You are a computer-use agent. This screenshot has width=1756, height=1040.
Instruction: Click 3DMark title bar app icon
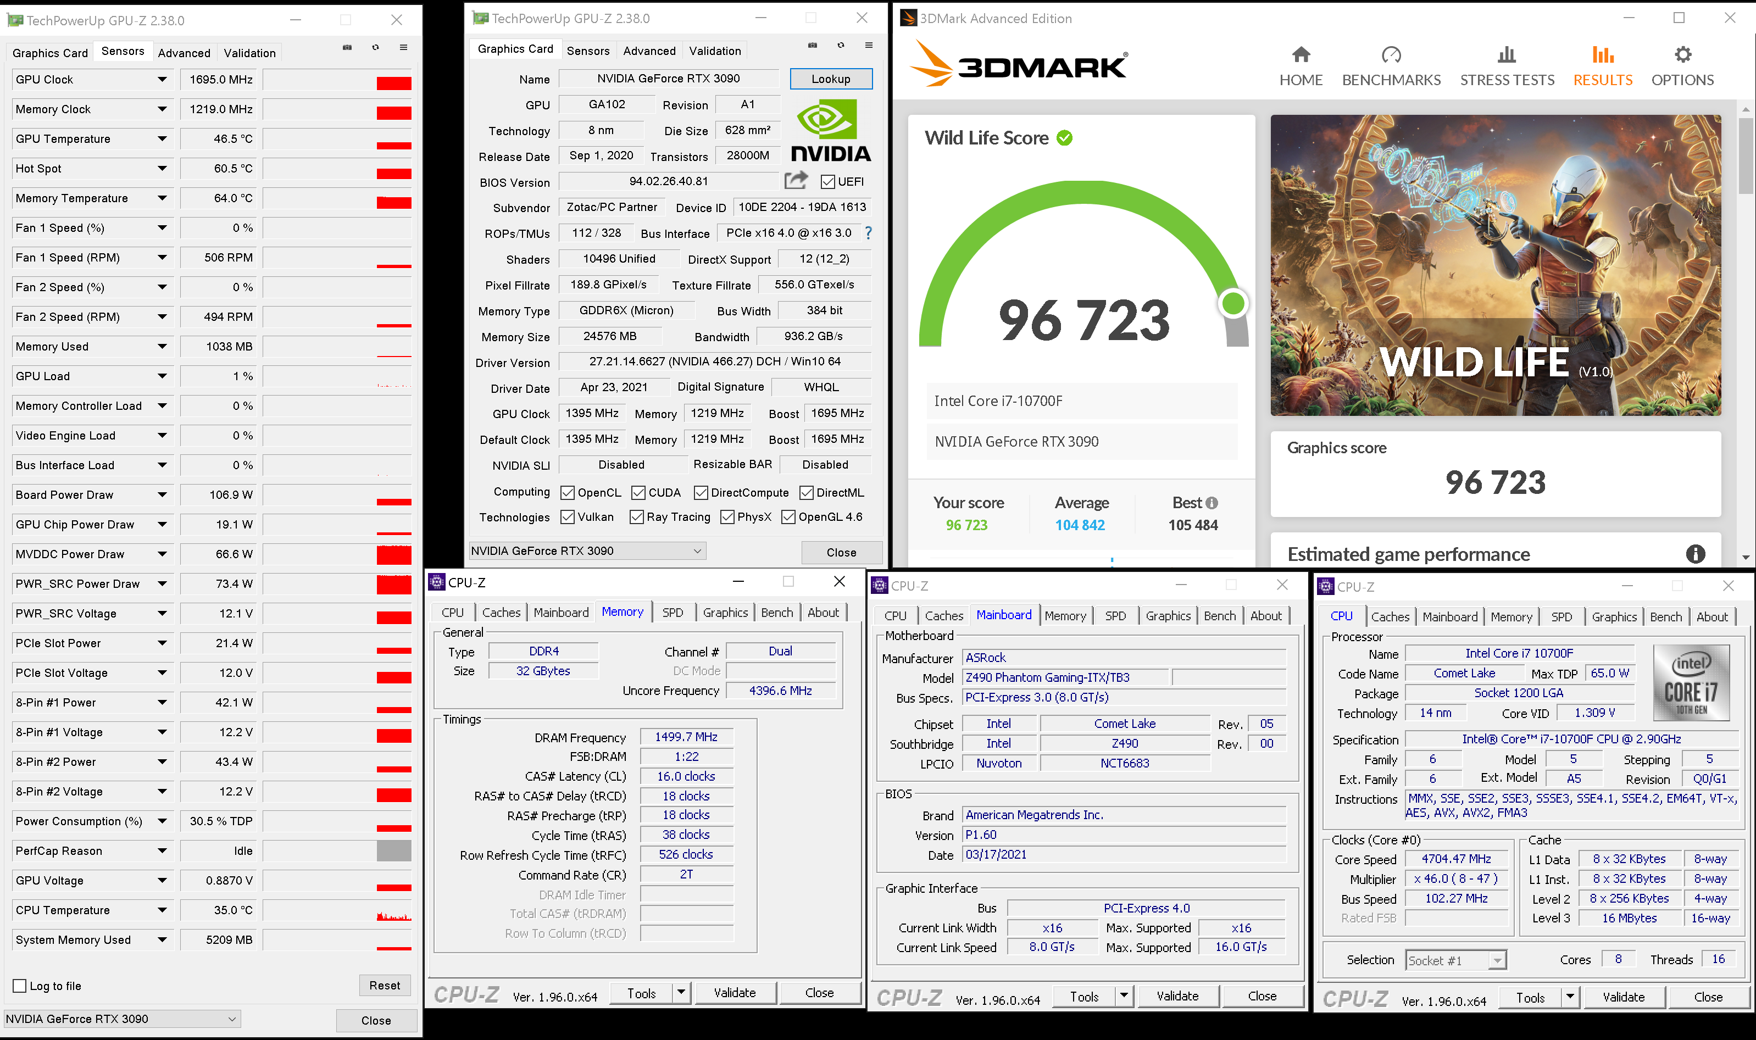click(x=908, y=18)
